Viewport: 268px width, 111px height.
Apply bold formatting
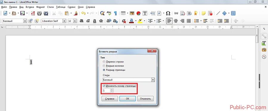point(82,21)
